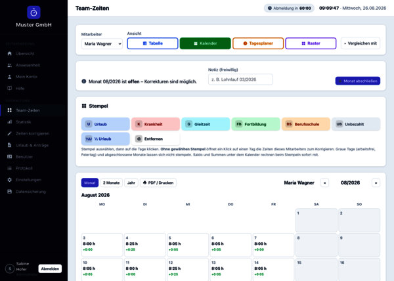Focus the Notiz input field

(x=240, y=79)
